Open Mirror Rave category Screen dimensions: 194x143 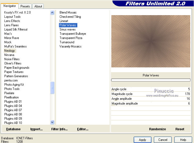[x=12, y=38]
